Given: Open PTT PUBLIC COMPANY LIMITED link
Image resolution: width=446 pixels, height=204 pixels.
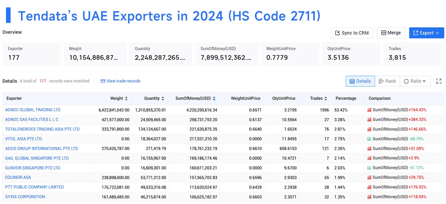Looking at the screenshot, I should click(x=34, y=187).
